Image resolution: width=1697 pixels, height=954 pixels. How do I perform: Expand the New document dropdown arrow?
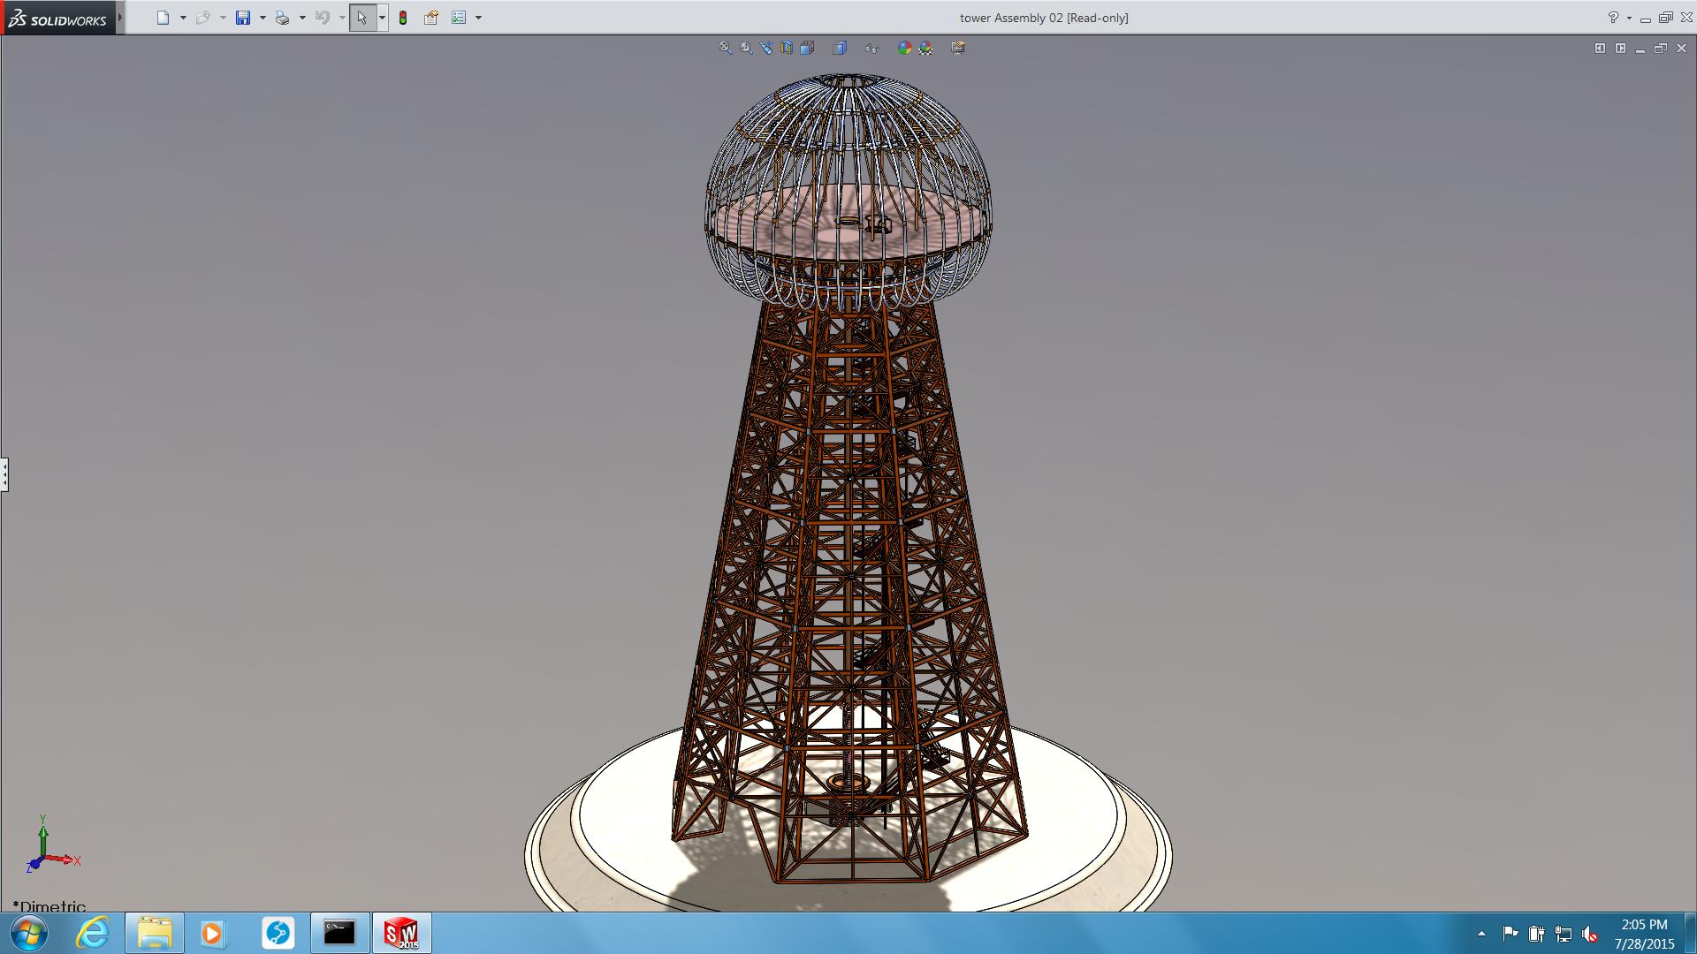pyautogui.click(x=183, y=18)
